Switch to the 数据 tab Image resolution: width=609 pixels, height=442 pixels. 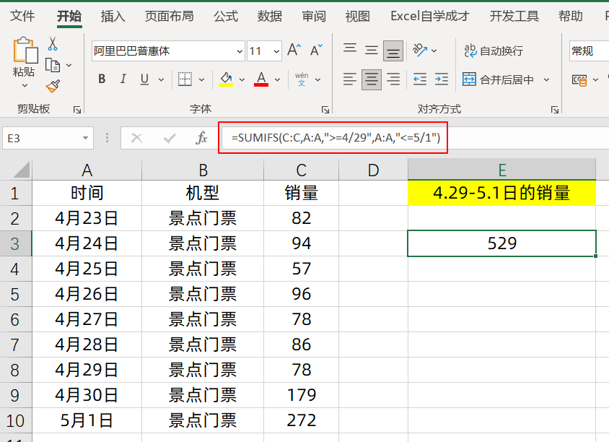(x=270, y=16)
